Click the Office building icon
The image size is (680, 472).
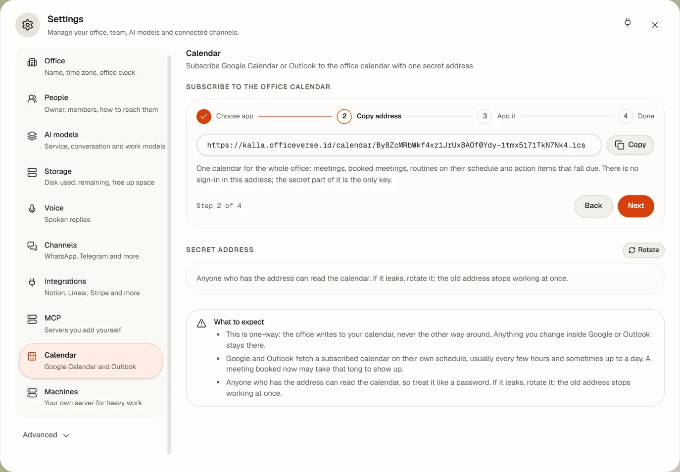coord(32,62)
